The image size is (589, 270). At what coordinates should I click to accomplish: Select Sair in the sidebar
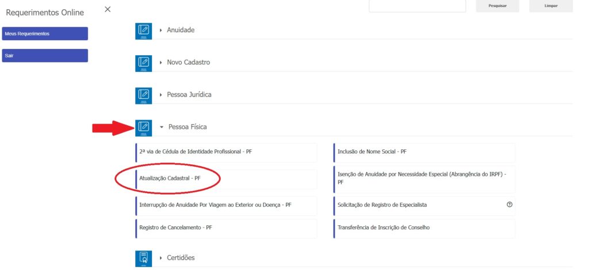click(x=45, y=56)
